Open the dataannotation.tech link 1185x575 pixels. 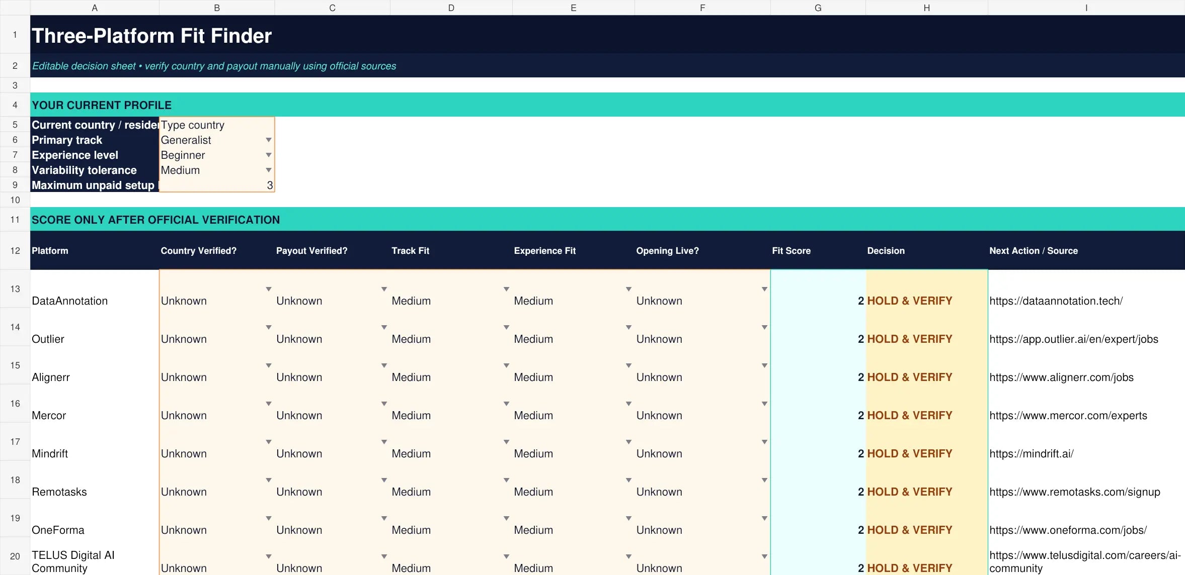click(x=1056, y=301)
